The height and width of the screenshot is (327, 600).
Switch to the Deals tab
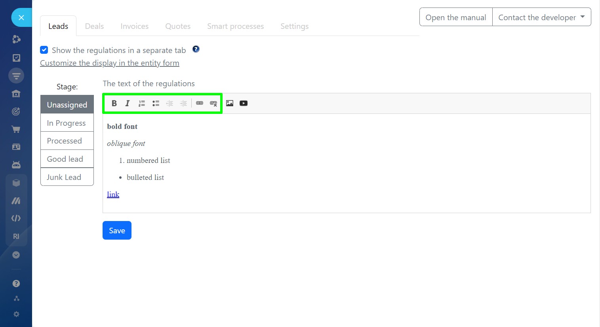pyautogui.click(x=94, y=26)
